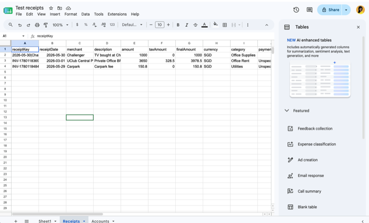
Task: Select the merchant cell Carpark
Action: tap(80, 66)
